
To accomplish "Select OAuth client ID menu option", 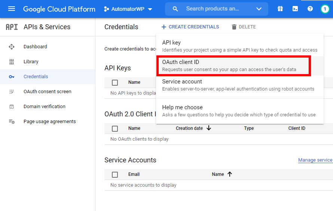I will (233, 65).
